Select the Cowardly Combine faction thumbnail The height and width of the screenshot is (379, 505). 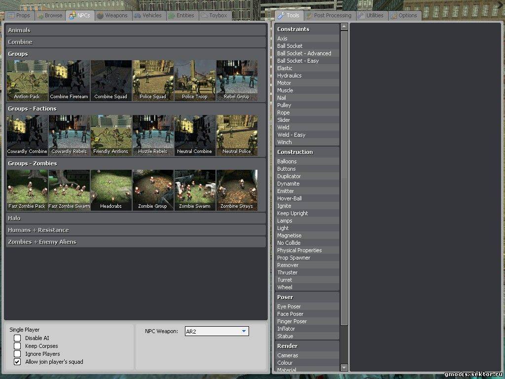[x=28, y=135]
